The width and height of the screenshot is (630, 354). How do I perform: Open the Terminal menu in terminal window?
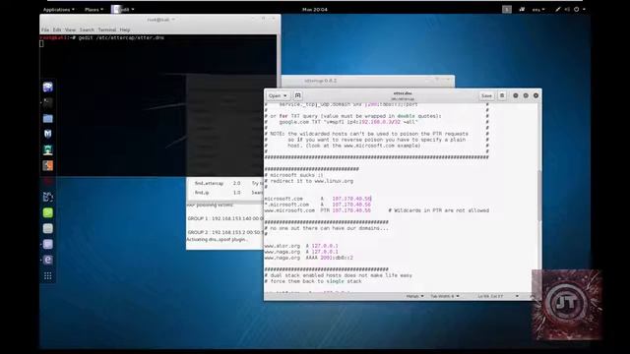pyautogui.click(x=107, y=29)
